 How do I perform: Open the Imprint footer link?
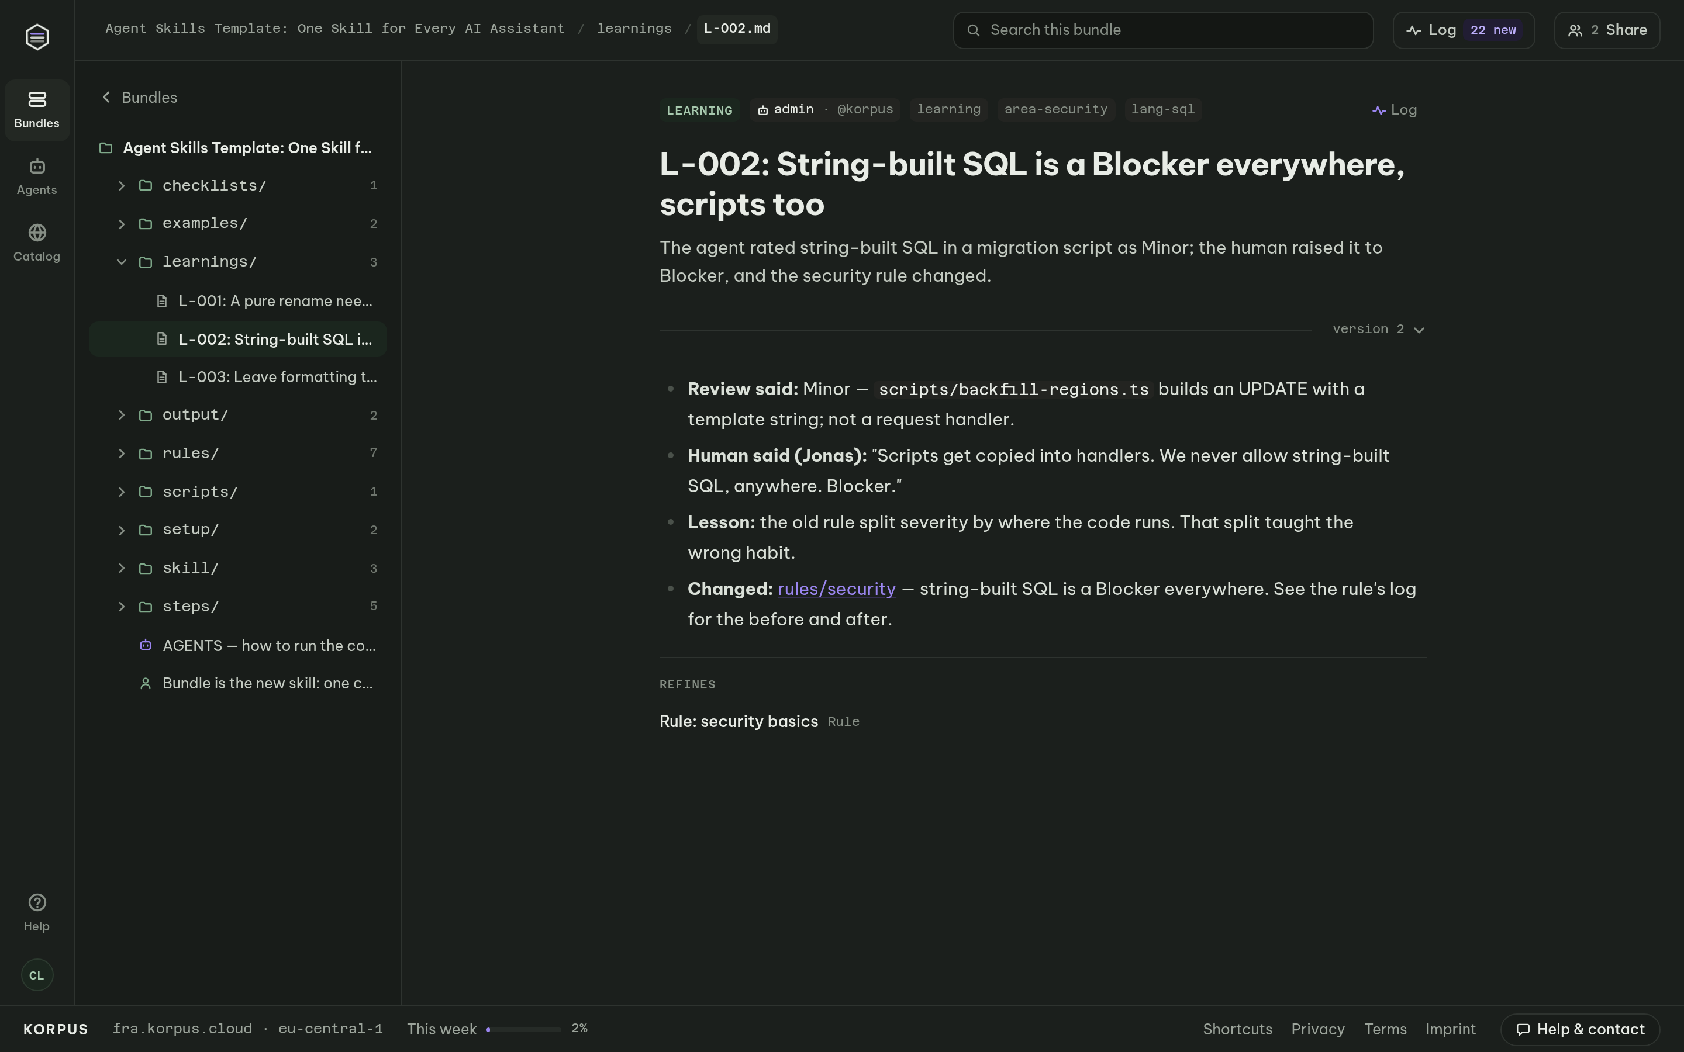point(1450,1029)
